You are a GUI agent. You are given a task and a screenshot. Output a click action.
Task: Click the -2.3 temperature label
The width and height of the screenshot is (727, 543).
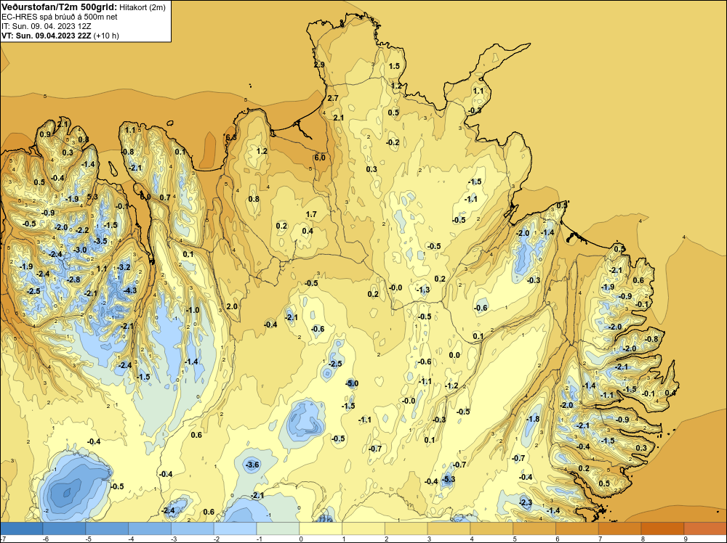(526, 502)
